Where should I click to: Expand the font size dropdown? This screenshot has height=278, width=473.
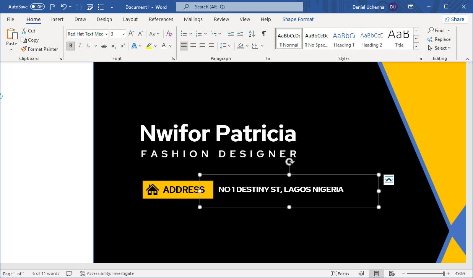124,34
